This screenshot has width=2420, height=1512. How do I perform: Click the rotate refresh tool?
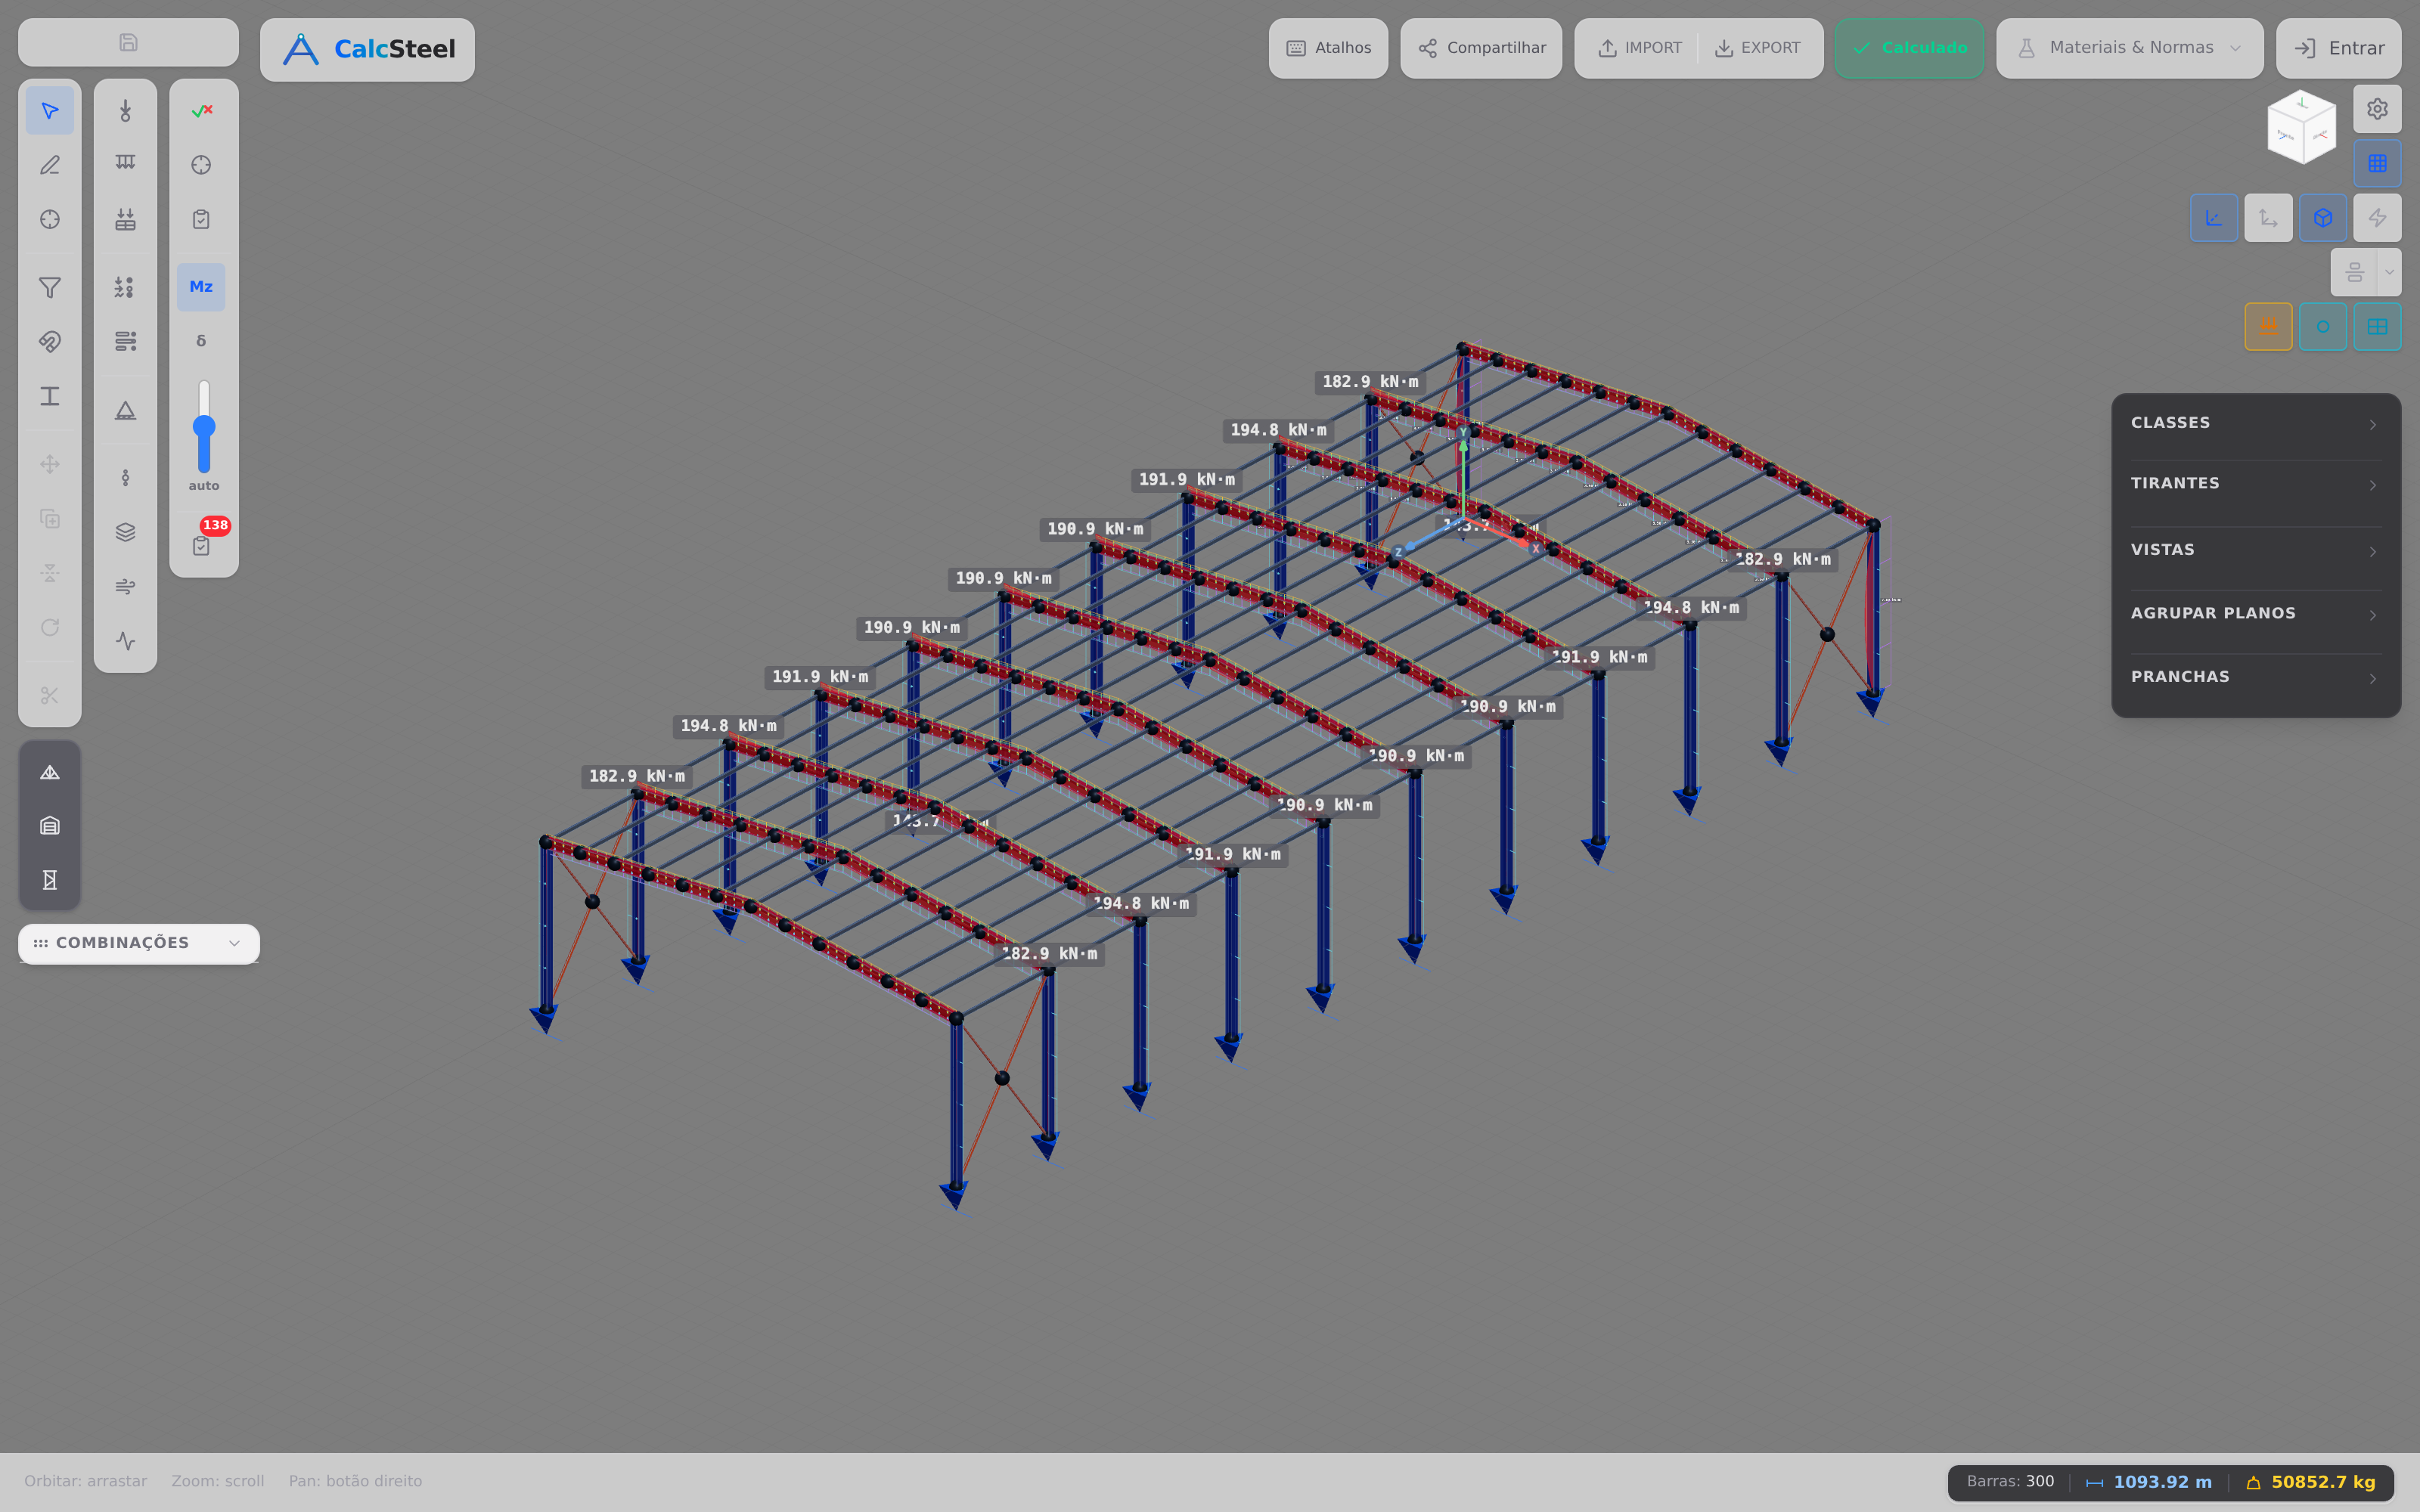[49, 627]
